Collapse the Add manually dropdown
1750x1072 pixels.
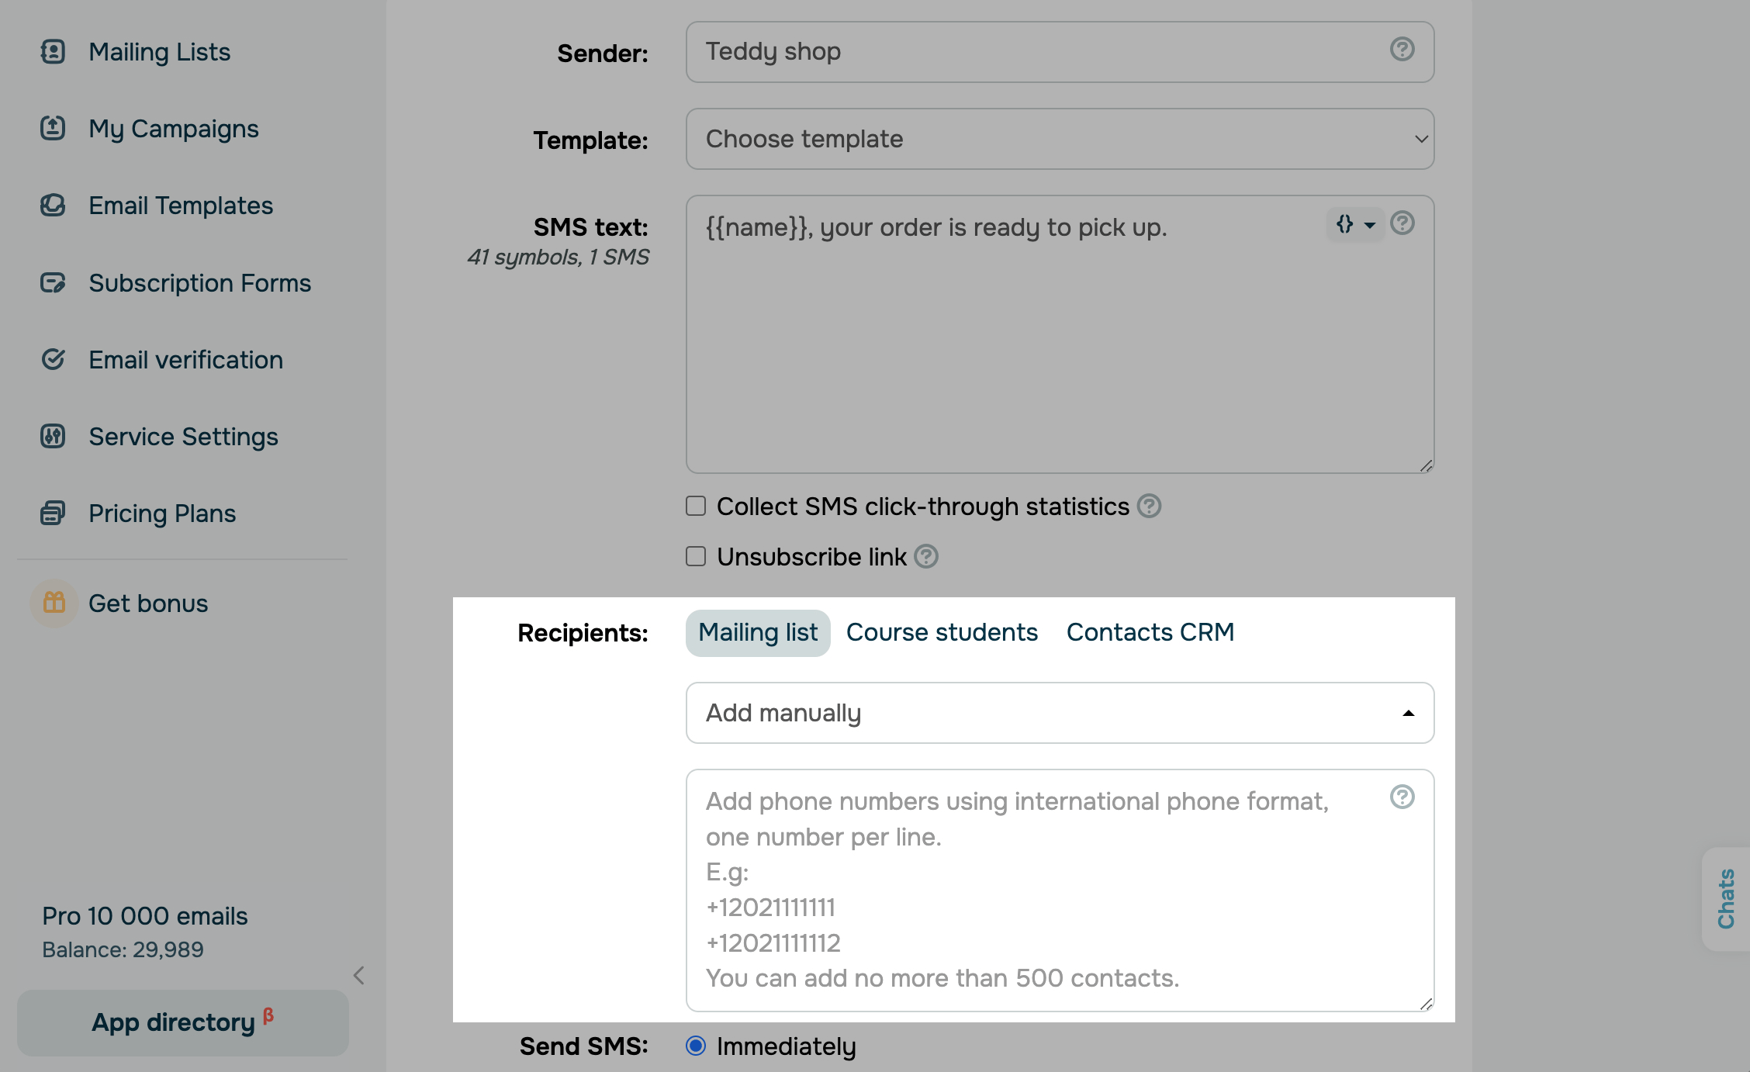click(x=1060, y=713)
